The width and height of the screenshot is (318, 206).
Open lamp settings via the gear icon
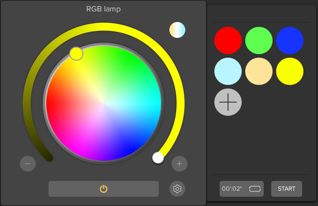pyautogui.click(x=177, y=189)
